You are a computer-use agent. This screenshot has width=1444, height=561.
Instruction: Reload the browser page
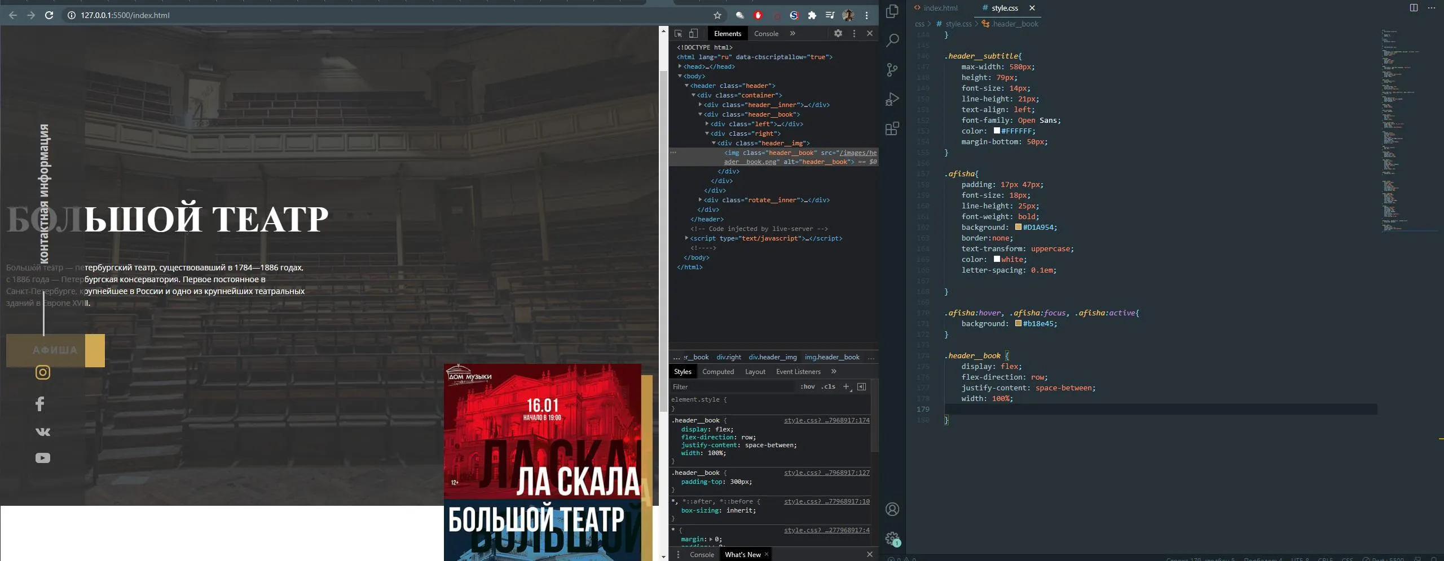pos(49,15)
